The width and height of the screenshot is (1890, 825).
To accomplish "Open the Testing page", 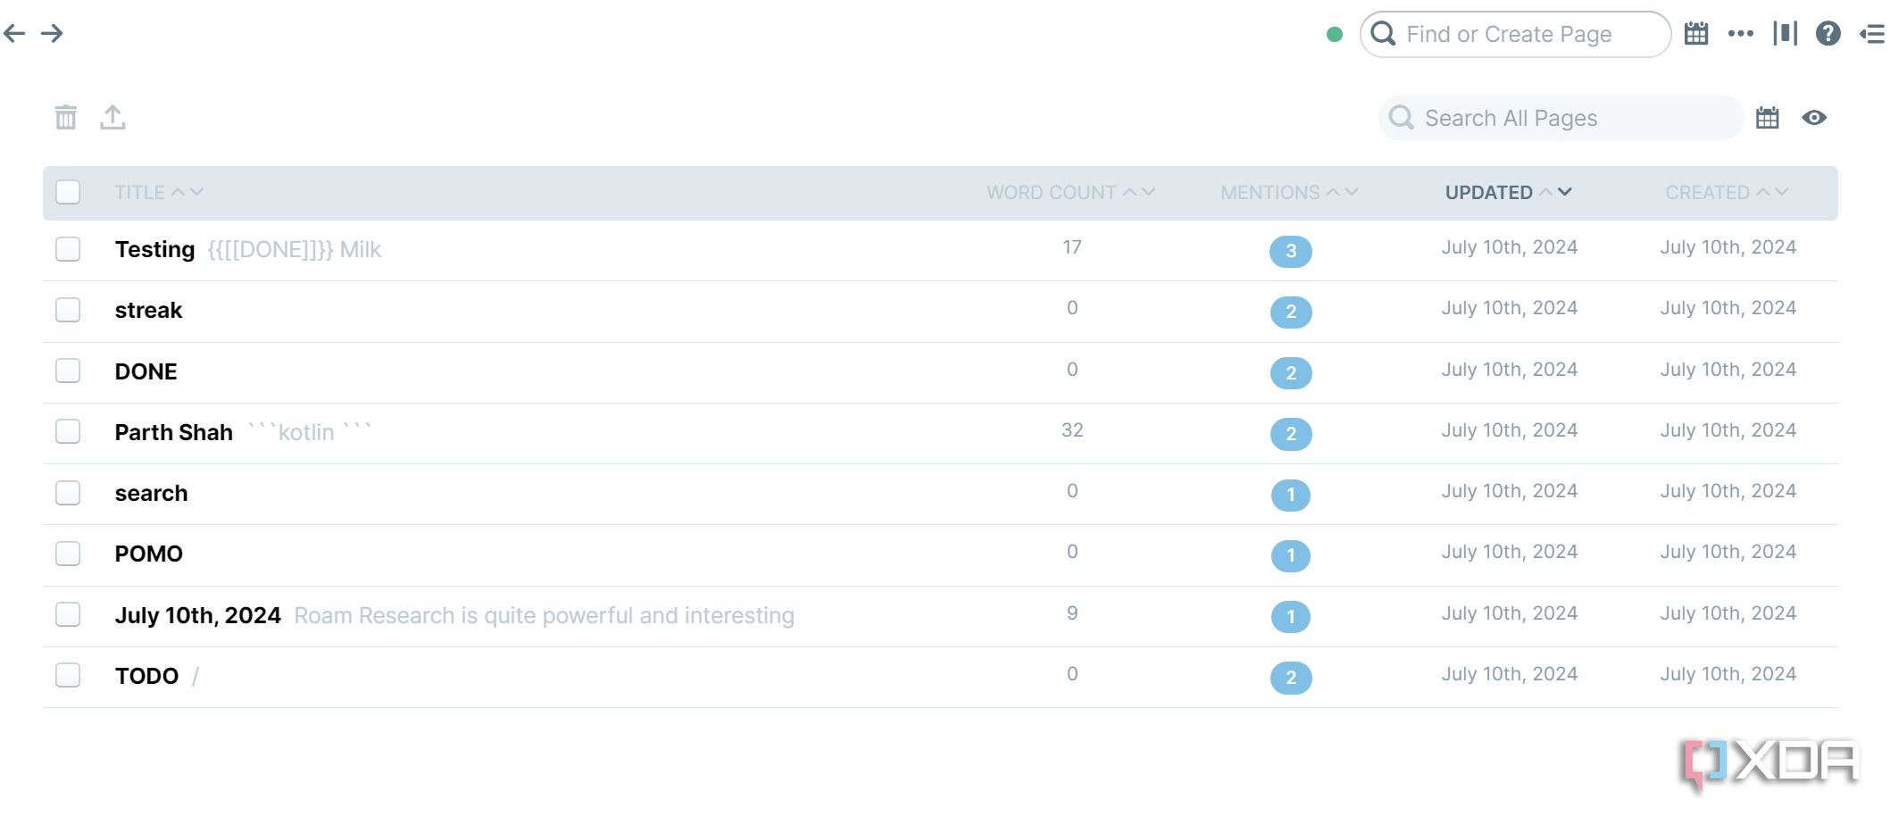I will coord(154,249).
